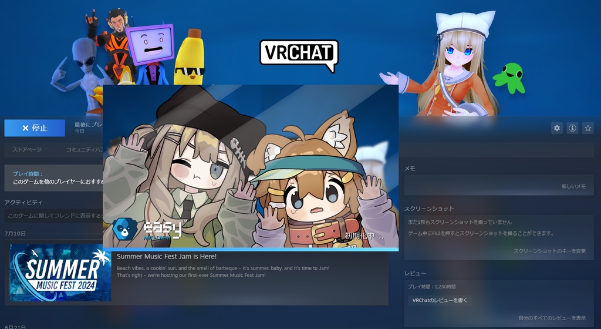Open 自分のすべてのレビューを表示
The width and height of the screenshot is (601, 329).
(x=552, y=318)
